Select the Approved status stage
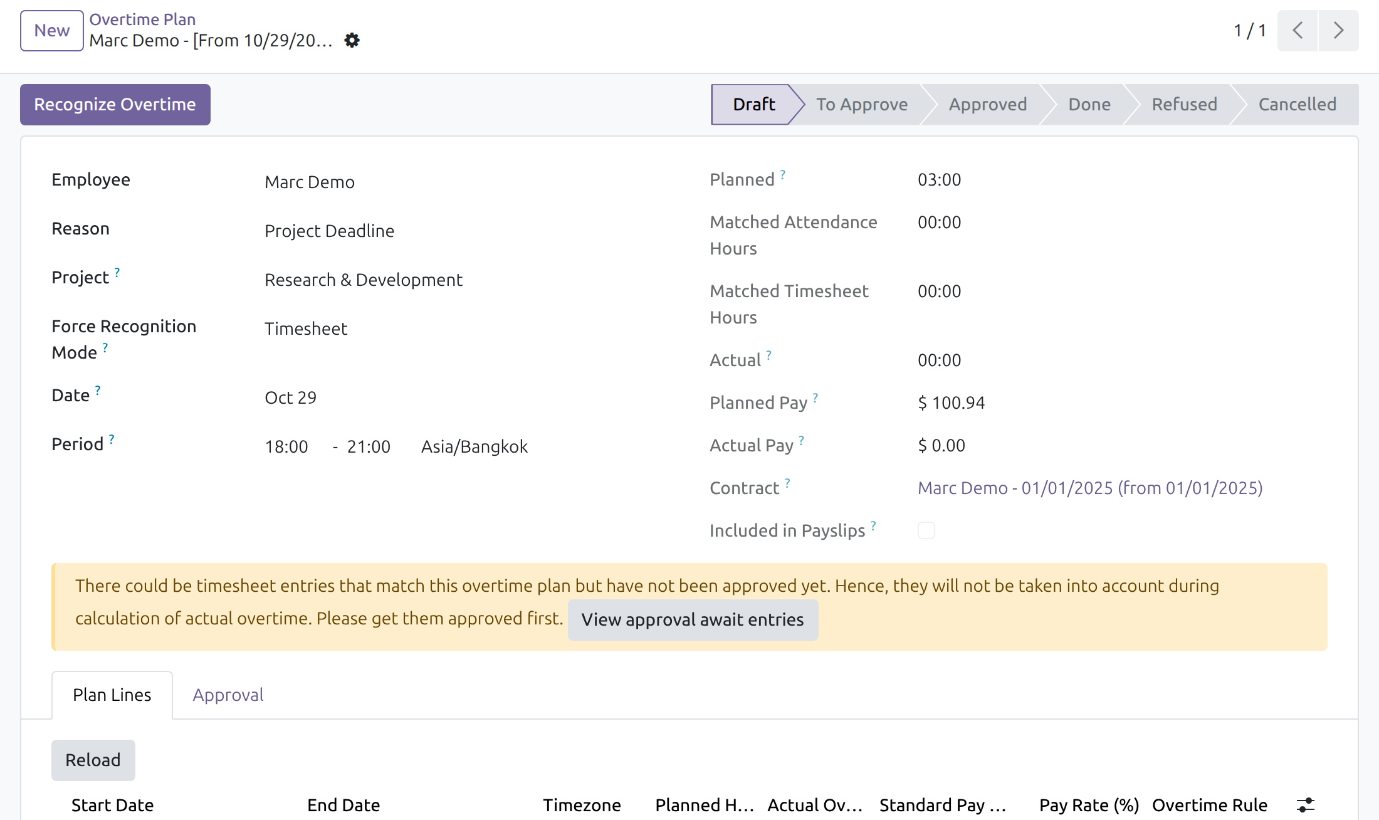Viewport: 1379px width, 820px height. 988,104
